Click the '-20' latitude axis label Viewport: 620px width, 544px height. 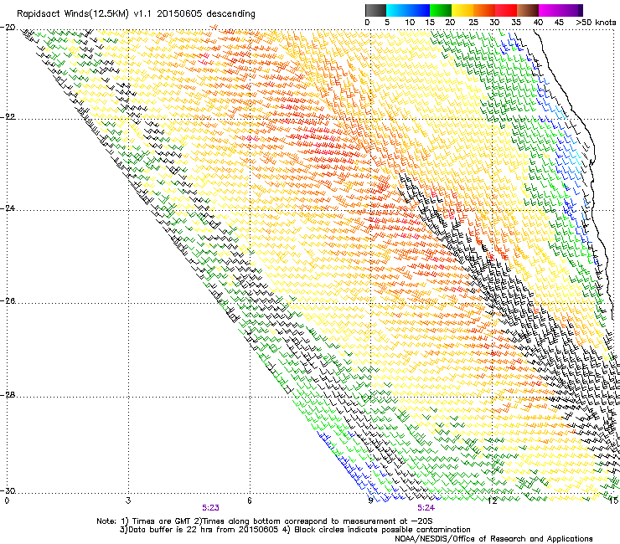click(8, 28)
